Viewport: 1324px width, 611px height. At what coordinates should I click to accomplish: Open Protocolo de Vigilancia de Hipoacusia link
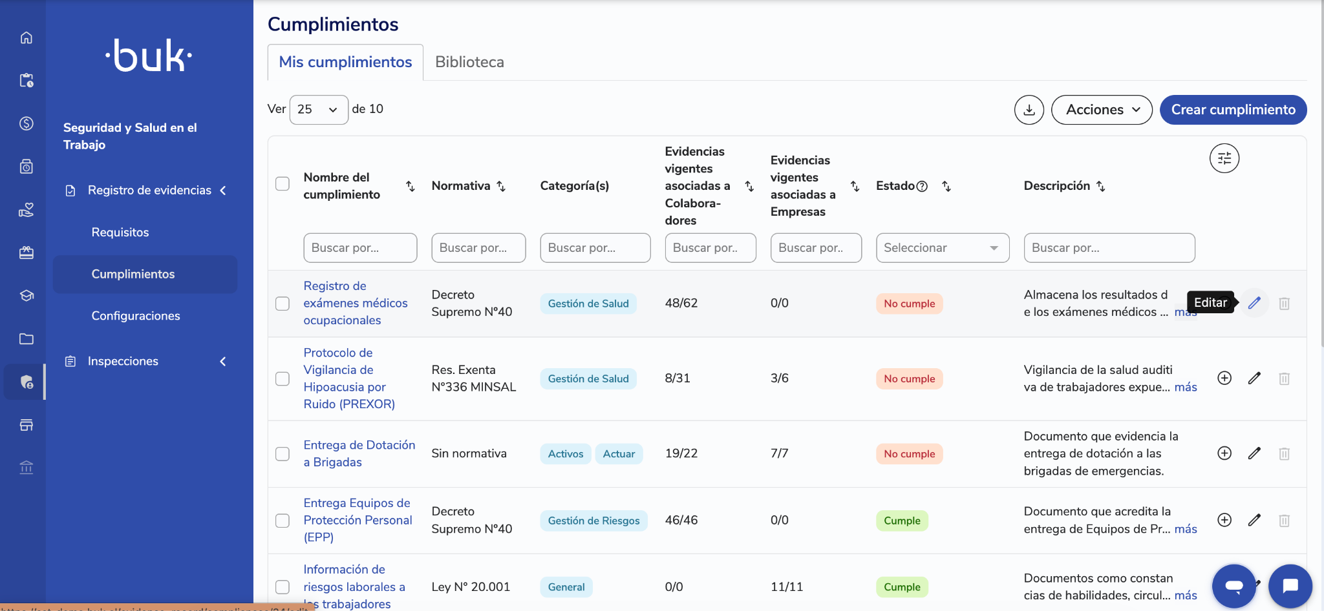[349, 378]
